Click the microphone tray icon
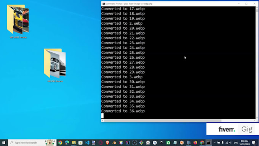Viewport: 259px width, 146px height. (x=222, y=143)
